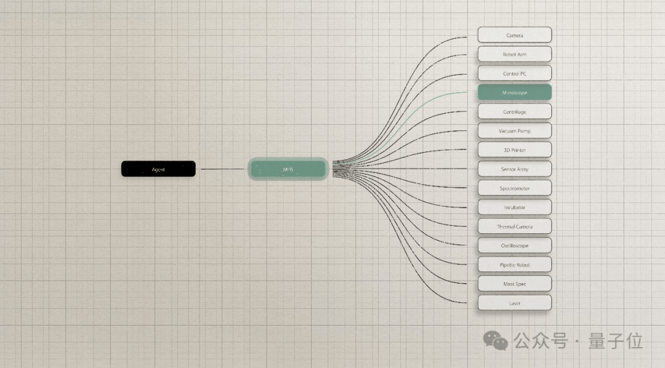Click the 3D Printer box
The width and height of the screenshot is (665, 368).
coord(514,150)
